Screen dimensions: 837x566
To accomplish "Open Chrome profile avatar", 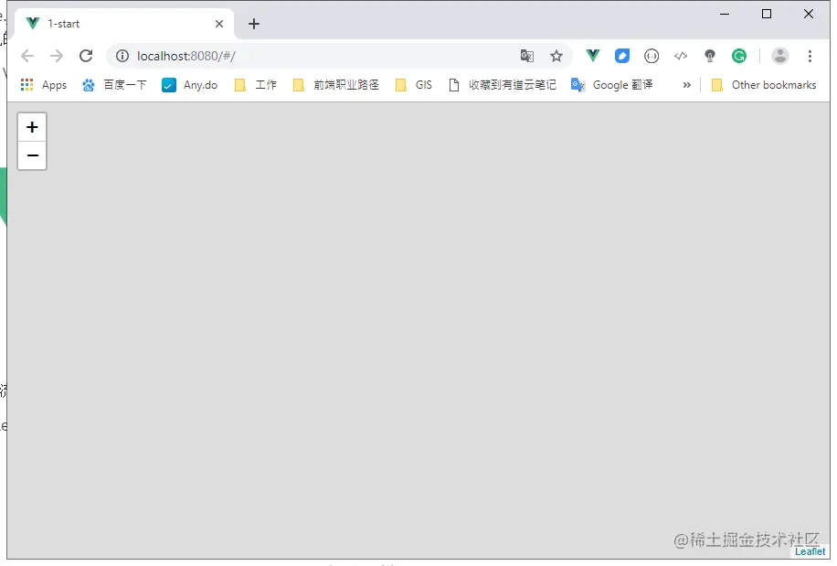I will pos(779,56).
